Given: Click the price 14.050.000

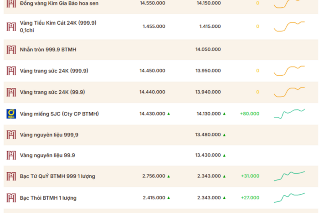Looking at the screenshot, I should pyautogui.click(x=208, y=49).
